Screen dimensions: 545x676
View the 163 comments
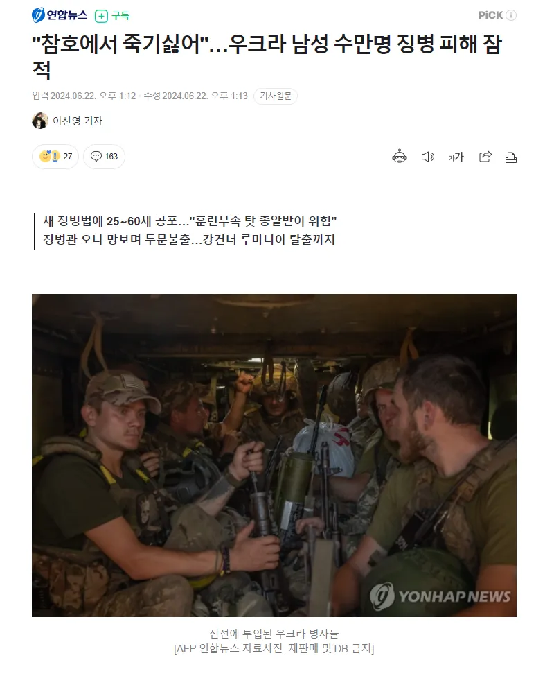click(x=104, y=156)
